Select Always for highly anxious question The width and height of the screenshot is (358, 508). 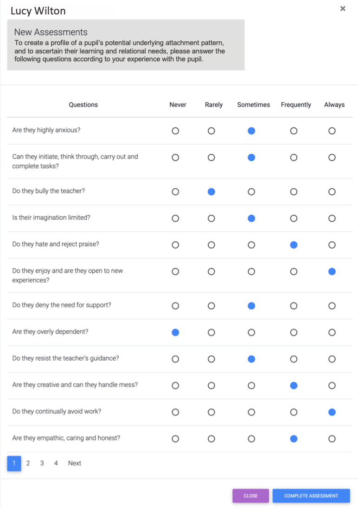point(332,131)
